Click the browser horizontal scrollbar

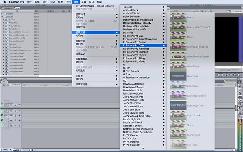click(20, 76)
